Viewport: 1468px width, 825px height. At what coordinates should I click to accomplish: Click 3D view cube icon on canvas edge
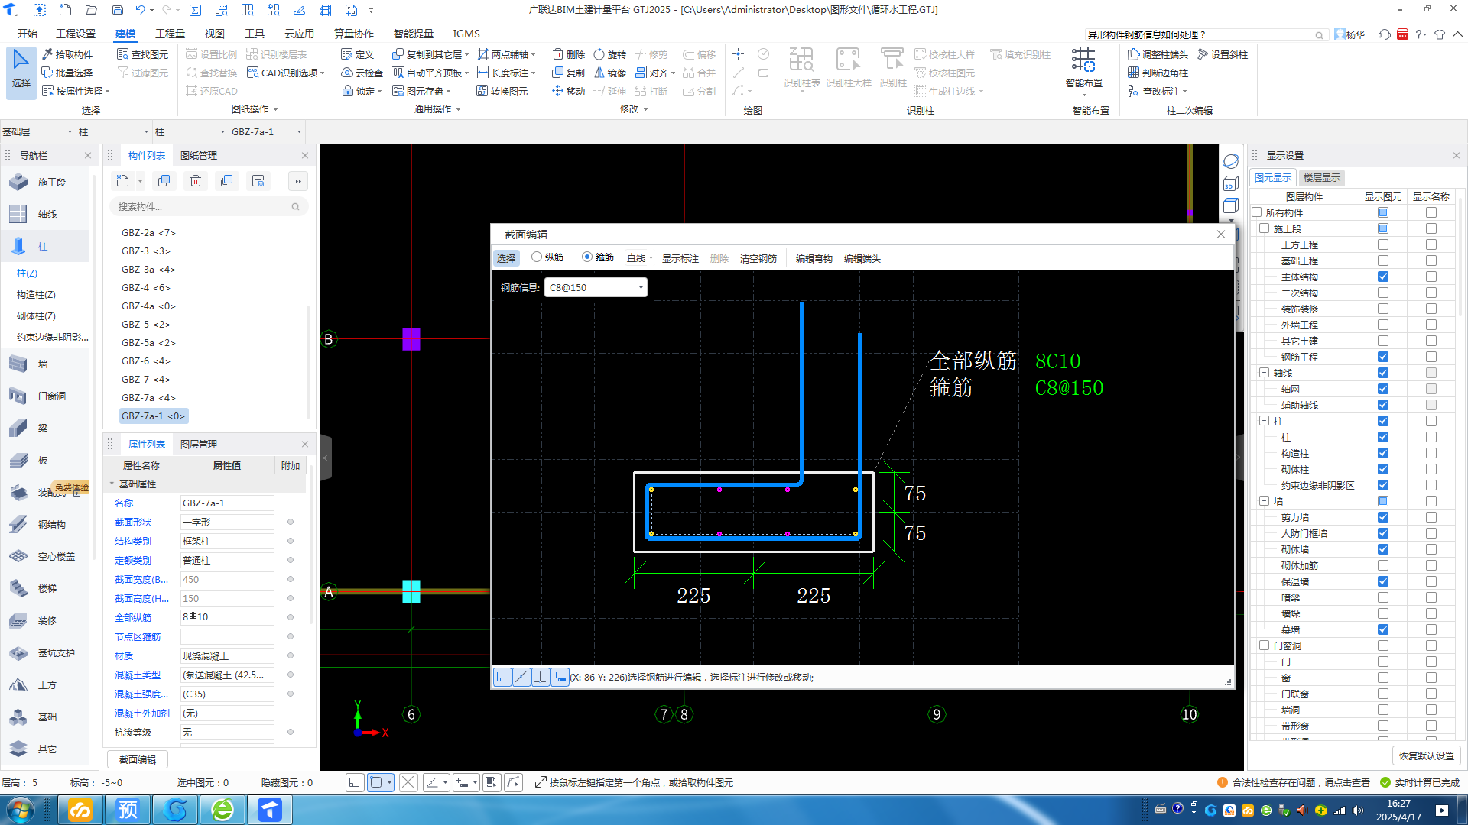click(x=1230, y=183)
